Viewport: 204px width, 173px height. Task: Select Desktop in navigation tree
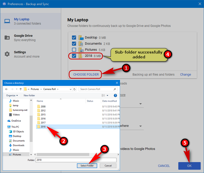[x=15, y=136]
